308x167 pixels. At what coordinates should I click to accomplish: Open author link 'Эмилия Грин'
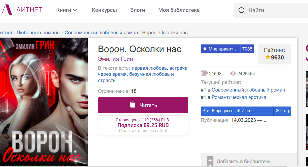[115, 59]
